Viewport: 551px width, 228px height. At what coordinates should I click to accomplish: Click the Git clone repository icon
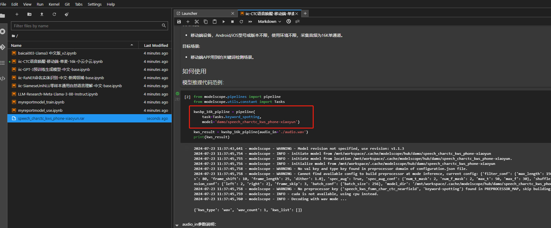67,14
